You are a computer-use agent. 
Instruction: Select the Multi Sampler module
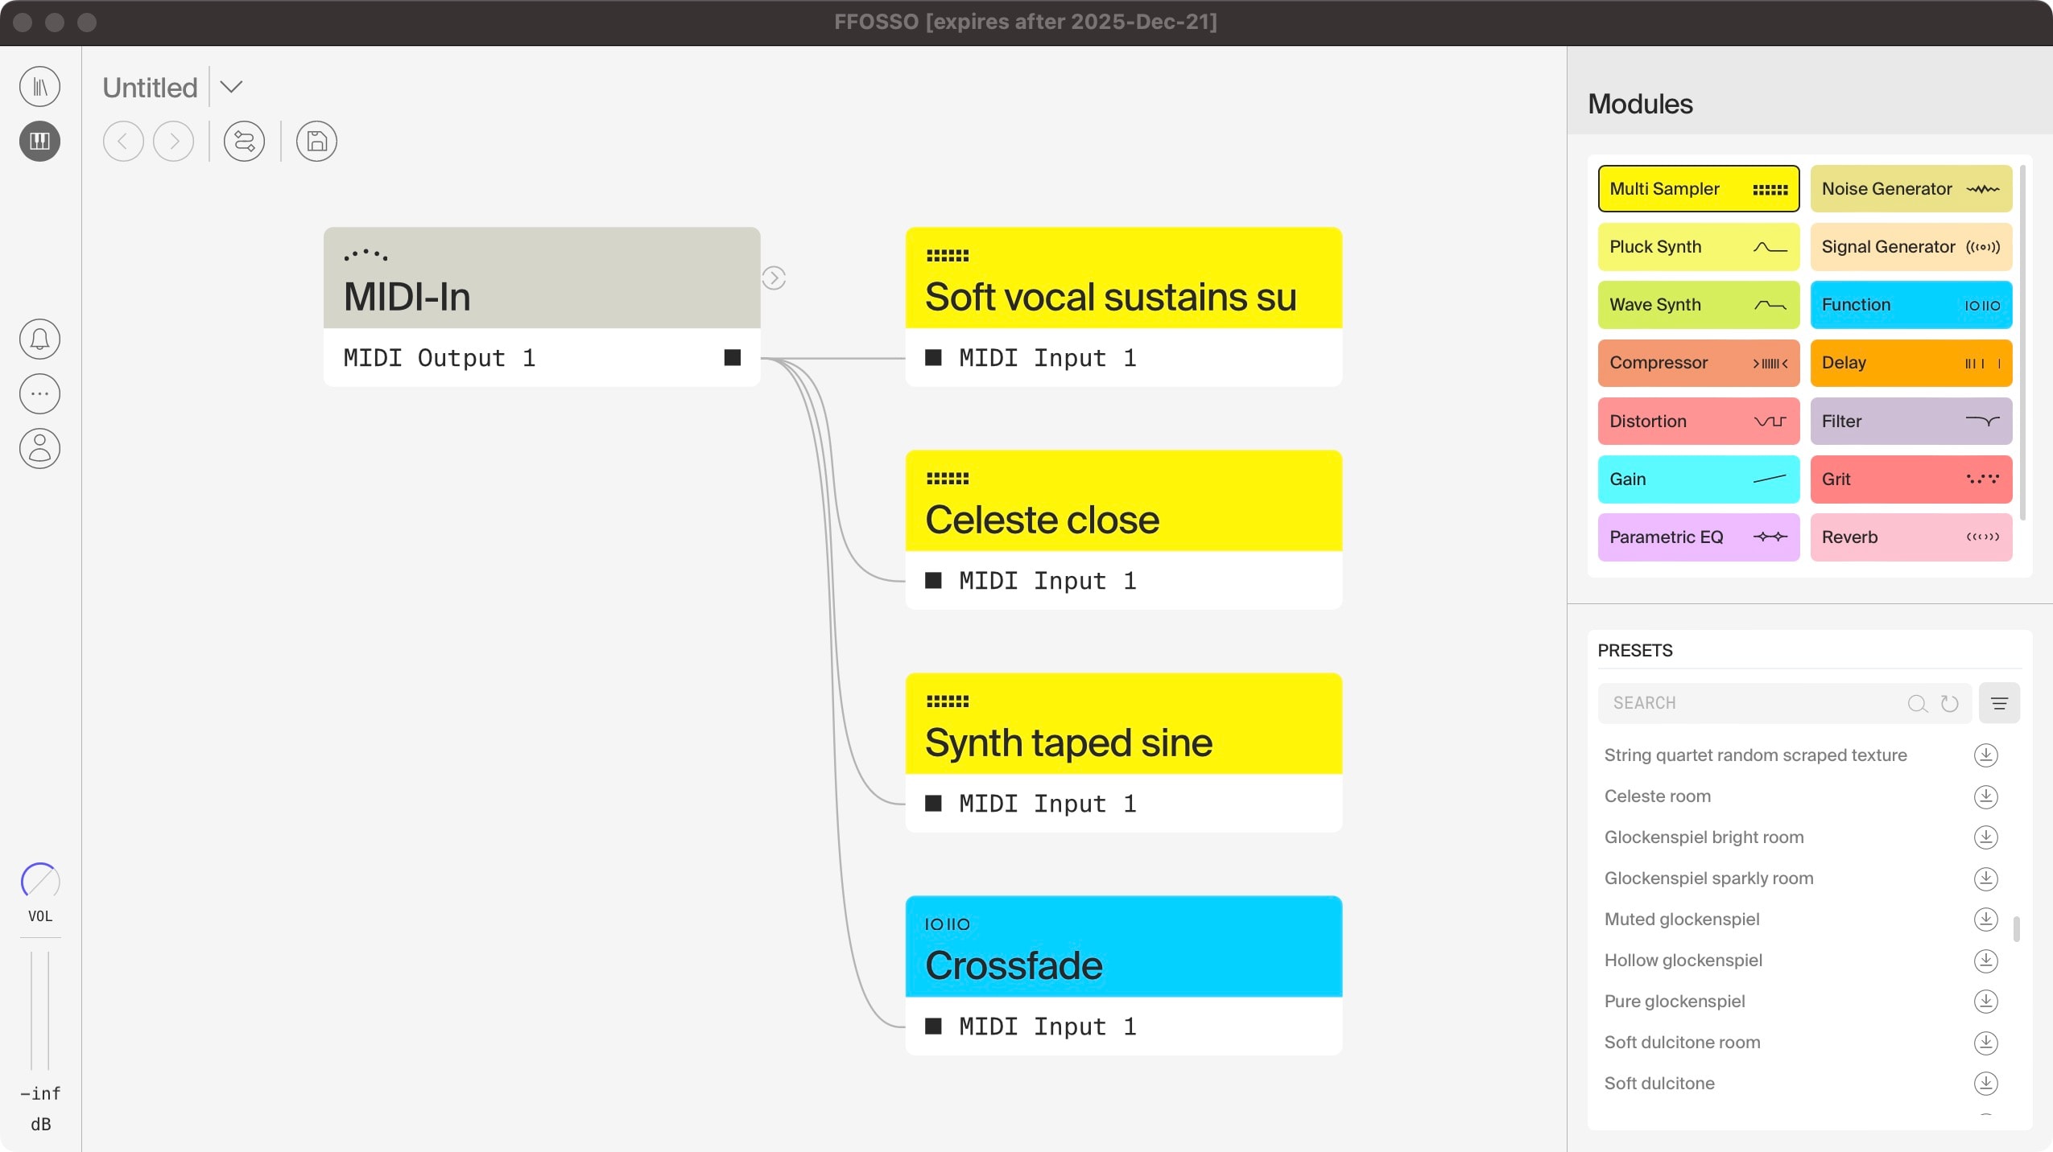pos(1698,188)
